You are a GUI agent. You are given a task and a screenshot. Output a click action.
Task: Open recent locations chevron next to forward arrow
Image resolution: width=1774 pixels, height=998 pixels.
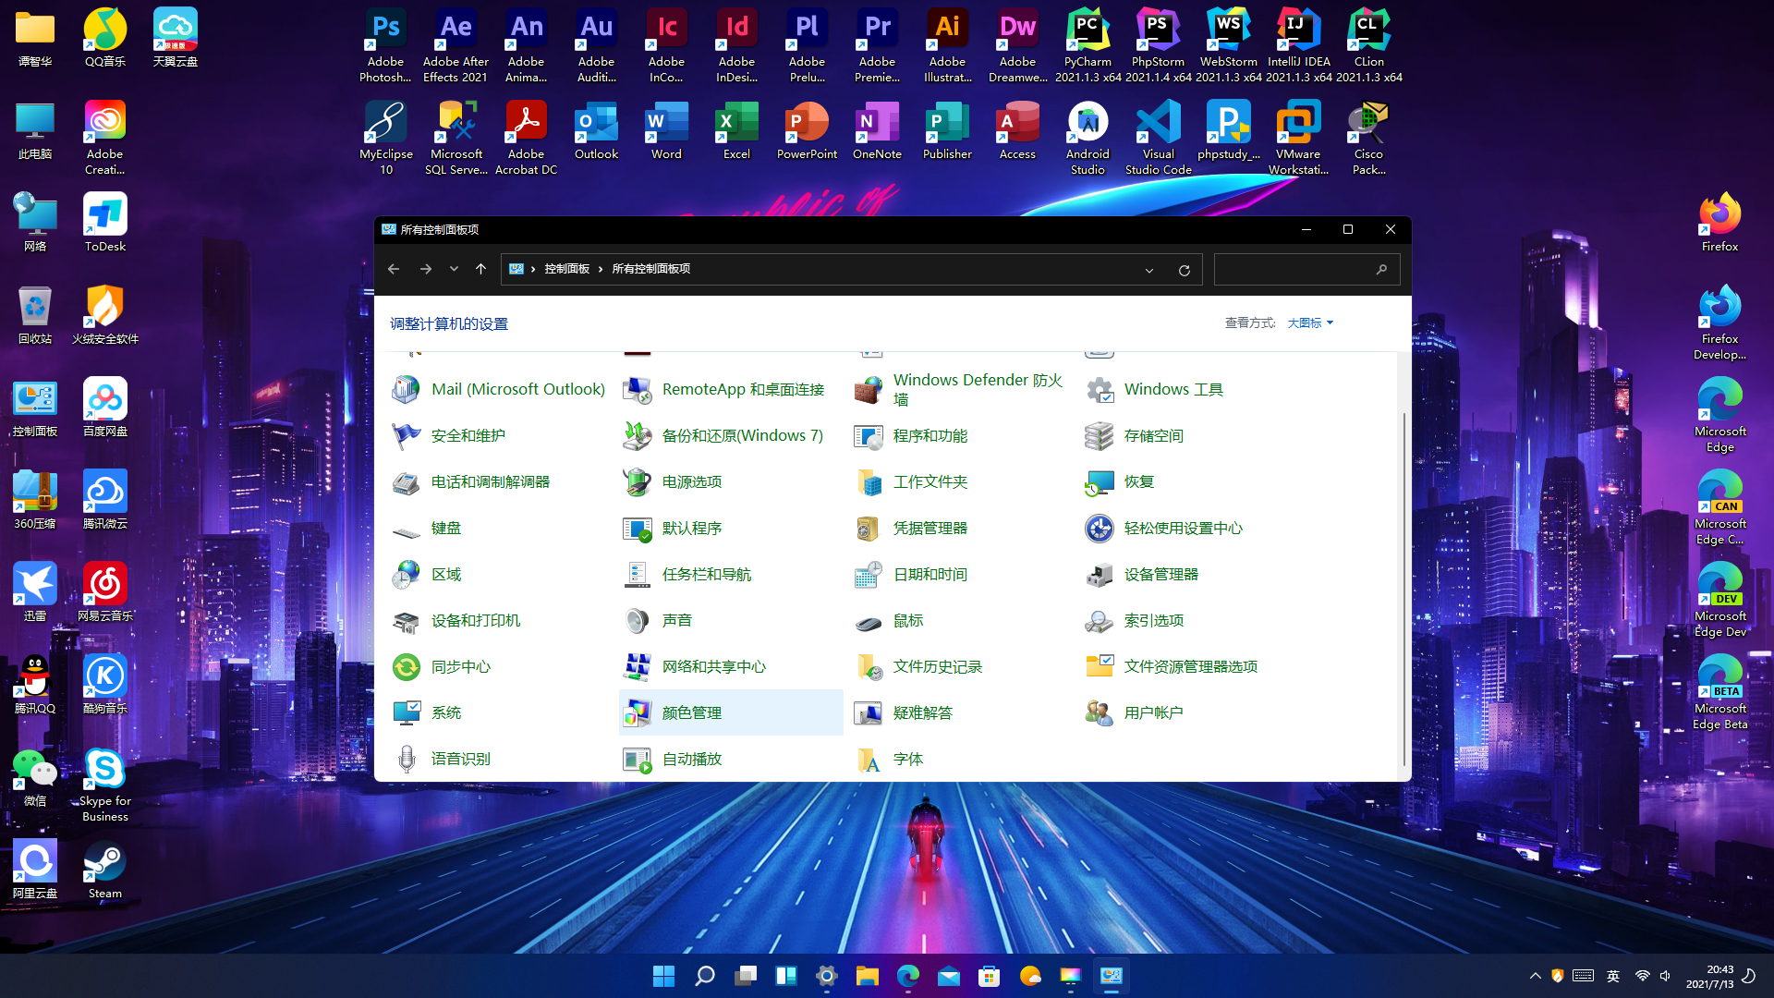tap(454, 269)
